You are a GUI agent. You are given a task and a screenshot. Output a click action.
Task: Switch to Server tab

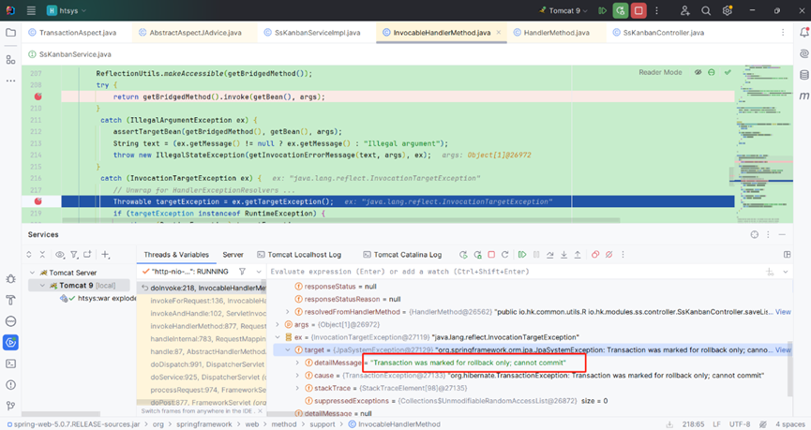click(x=233, y=255)
